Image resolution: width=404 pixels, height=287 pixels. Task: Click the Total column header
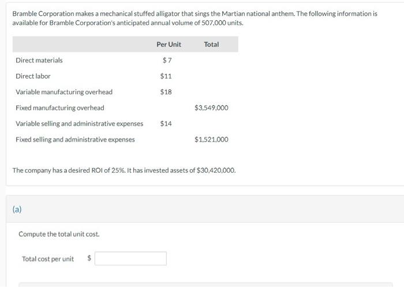pos(211,44)
